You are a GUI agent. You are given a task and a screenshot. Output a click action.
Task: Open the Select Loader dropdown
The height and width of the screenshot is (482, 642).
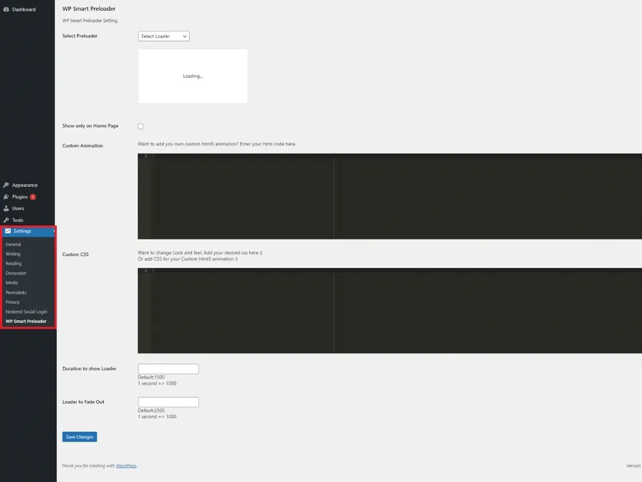click(x=163, y=36)
